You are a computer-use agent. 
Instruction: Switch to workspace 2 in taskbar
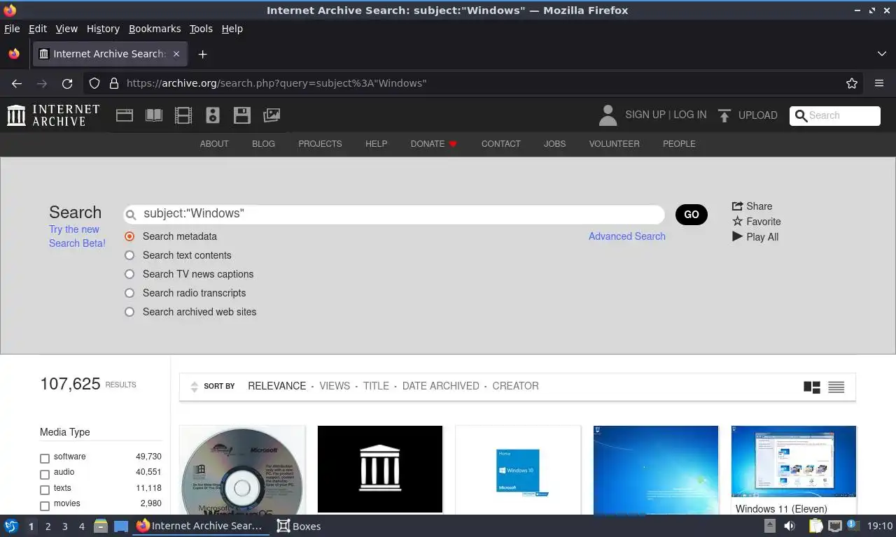[48, 526]
